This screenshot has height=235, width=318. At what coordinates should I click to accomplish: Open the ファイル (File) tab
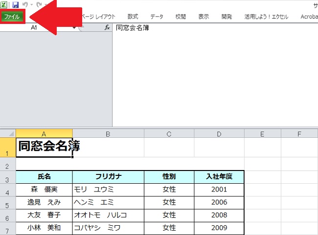12,16
